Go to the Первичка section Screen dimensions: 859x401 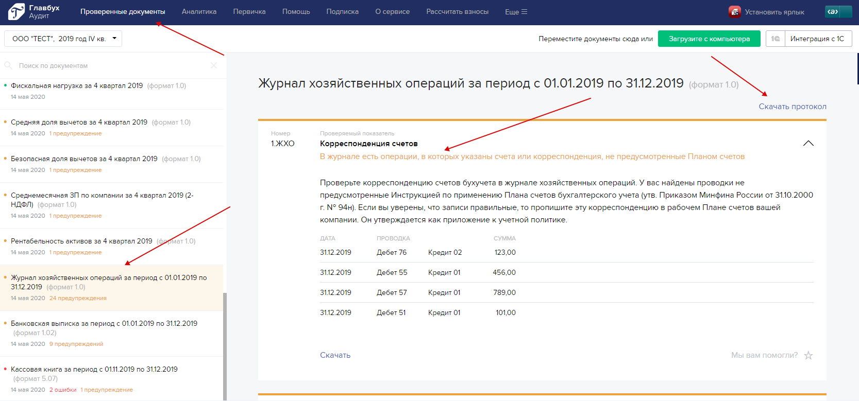click(249, 12)
